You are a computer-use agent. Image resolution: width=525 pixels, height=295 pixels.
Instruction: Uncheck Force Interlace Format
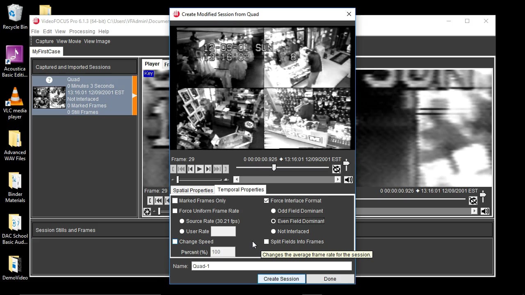pyautogui.click(x=267, y=201)
